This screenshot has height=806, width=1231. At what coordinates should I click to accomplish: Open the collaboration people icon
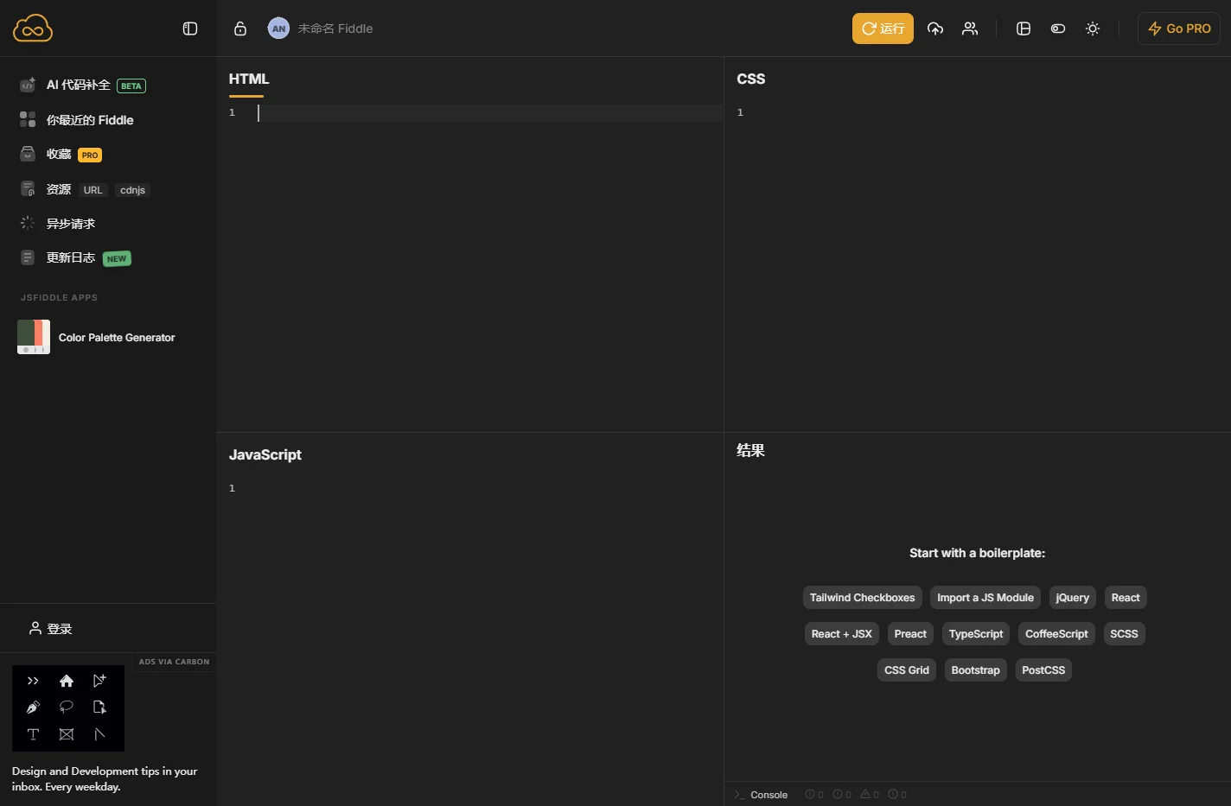[x=970, y=29]
